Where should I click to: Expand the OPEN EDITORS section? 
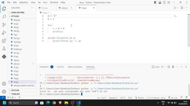(x=22, y=12)
